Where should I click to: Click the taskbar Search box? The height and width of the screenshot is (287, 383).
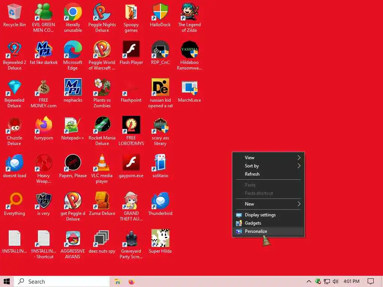point(62,281)
